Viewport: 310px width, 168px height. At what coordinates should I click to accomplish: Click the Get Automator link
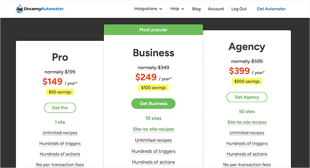[271, 9]
